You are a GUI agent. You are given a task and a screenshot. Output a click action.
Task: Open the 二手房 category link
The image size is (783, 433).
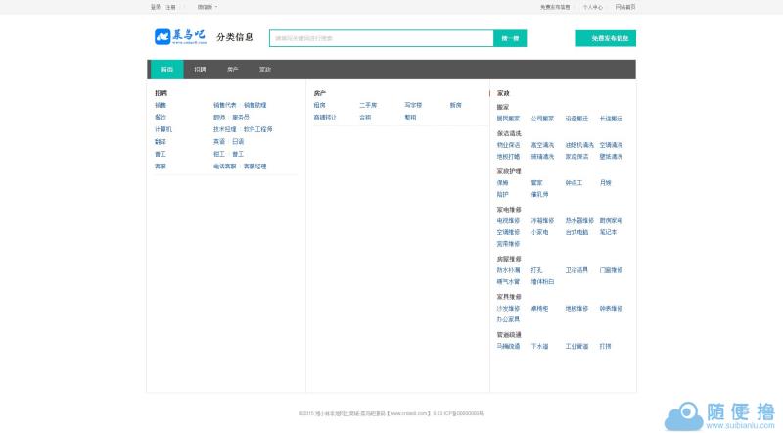pos(367,105)
